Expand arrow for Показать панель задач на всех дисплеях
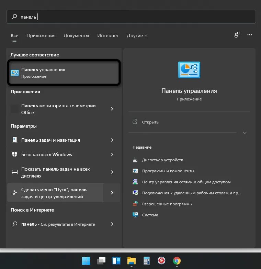261x269 pixels. click(x=112, y=172)
